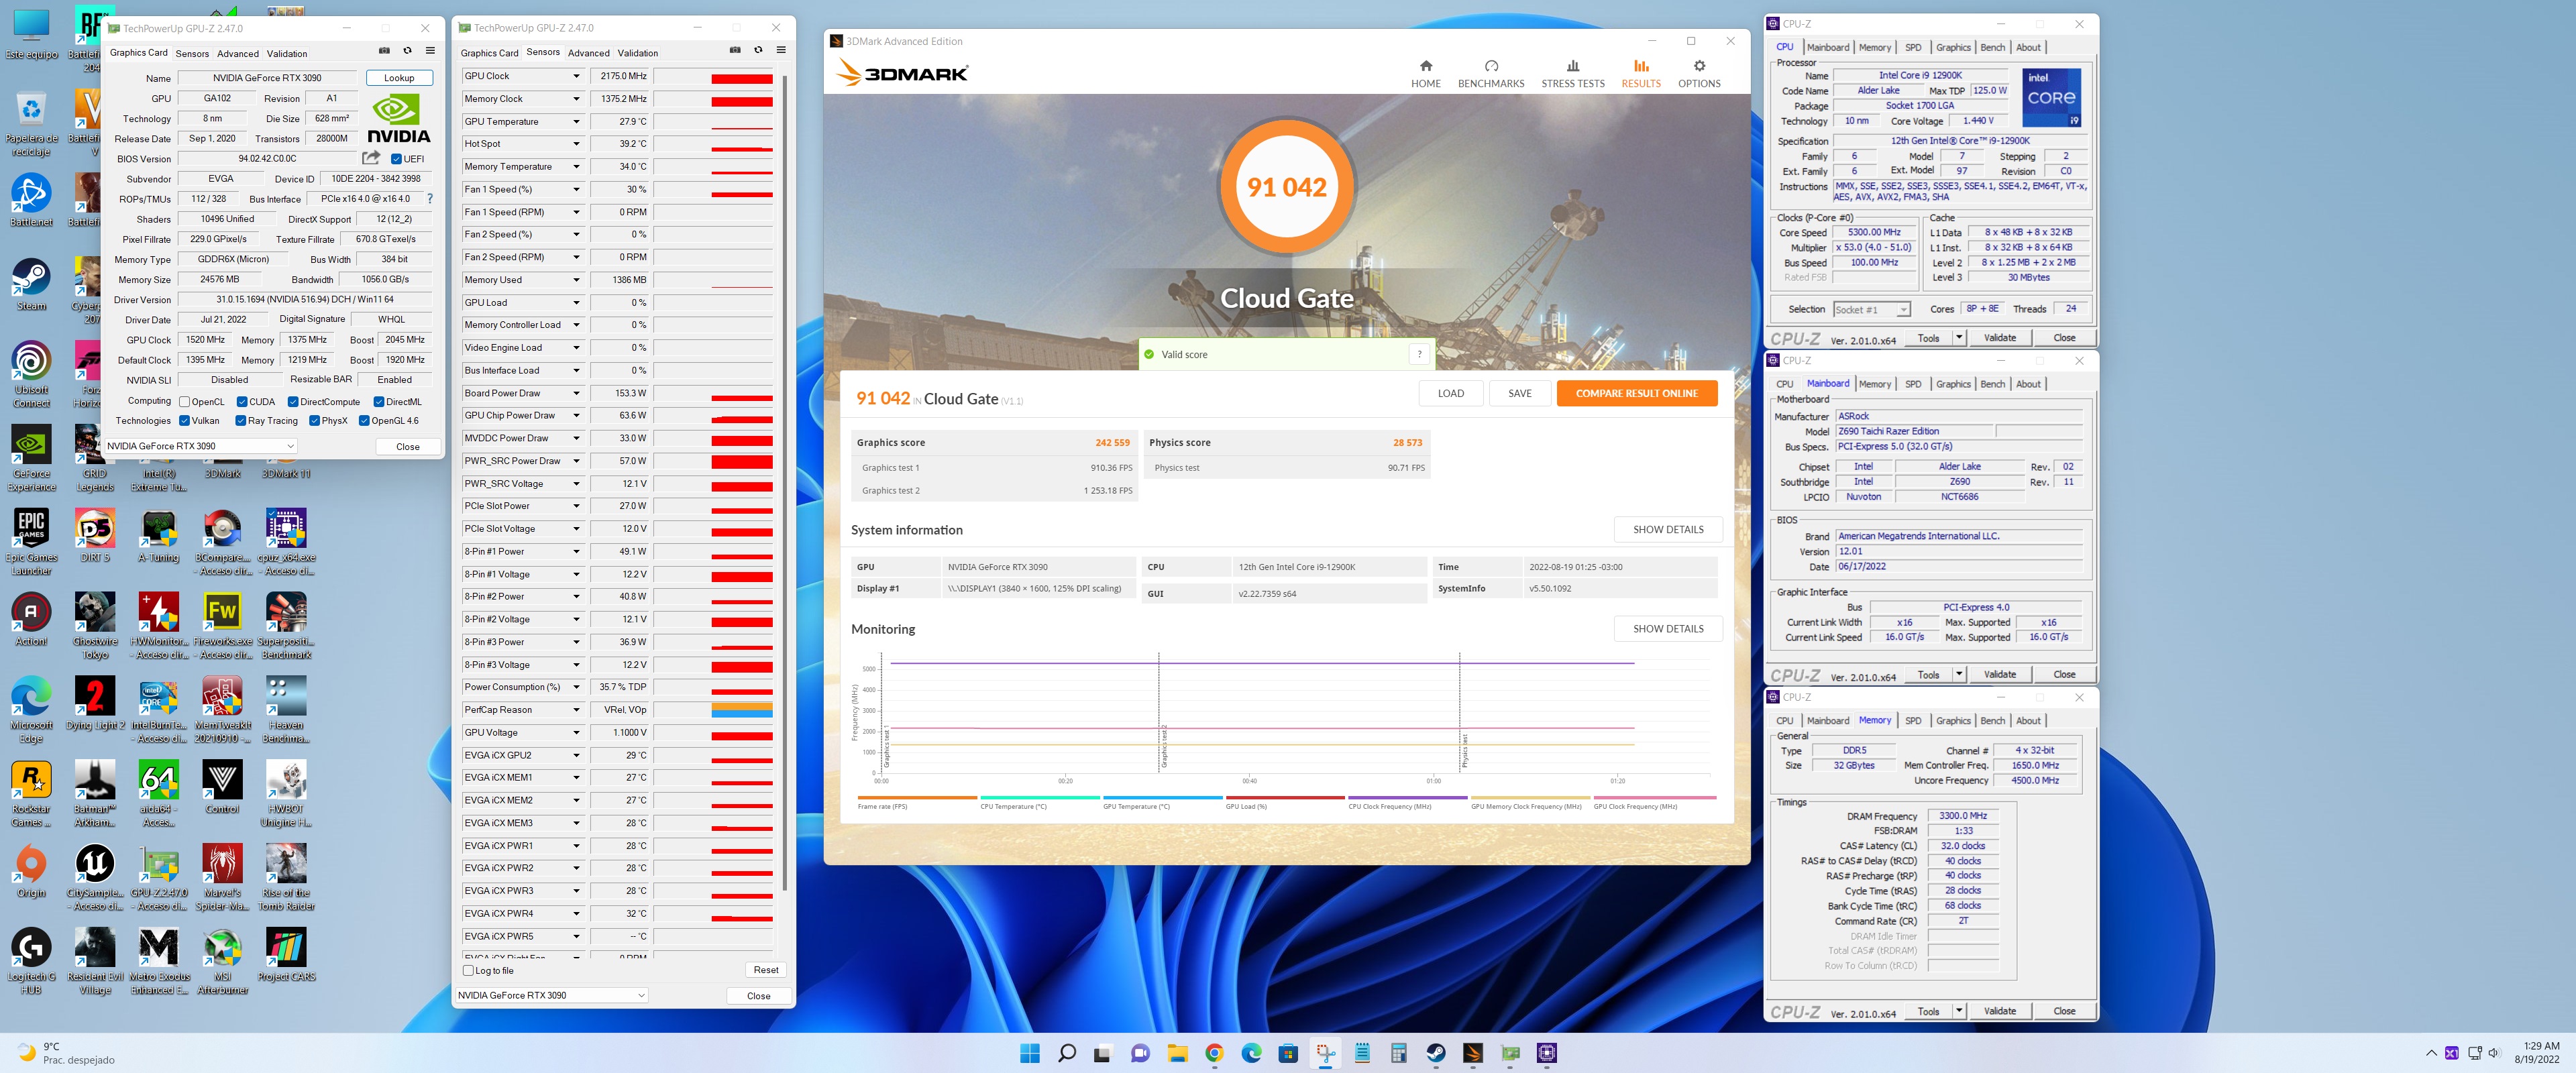Open MSI Afterburner desktop shortcut
The width and height of the screenshot is (2576, 1073).
(222, 962)
